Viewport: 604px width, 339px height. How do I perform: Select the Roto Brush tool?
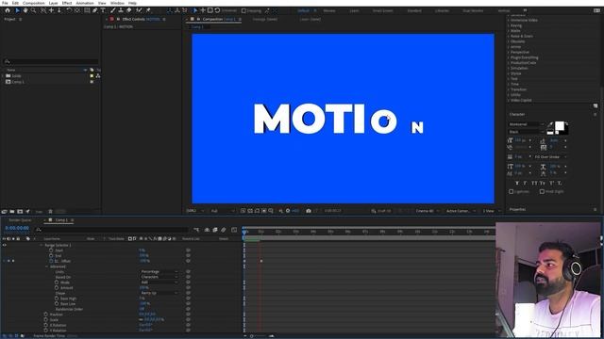[139, 10]
